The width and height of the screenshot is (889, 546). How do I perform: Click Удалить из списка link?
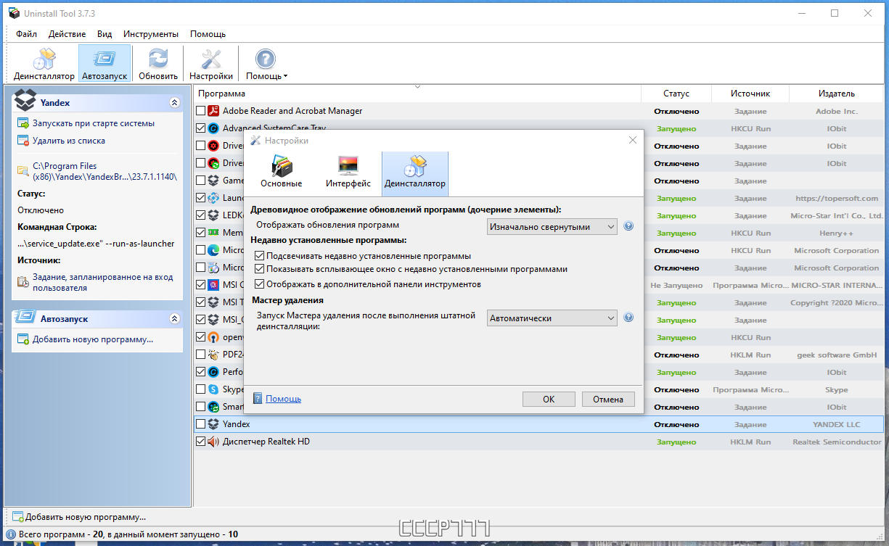69,141
